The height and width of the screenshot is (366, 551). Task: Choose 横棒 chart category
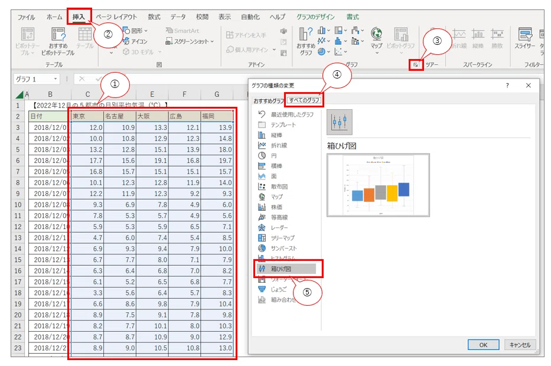[270, 166]
